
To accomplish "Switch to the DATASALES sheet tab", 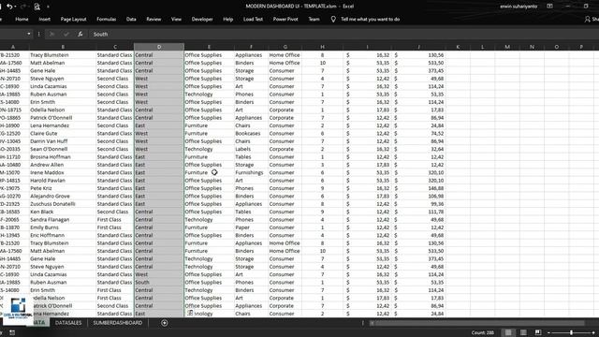I will (68, 323).
